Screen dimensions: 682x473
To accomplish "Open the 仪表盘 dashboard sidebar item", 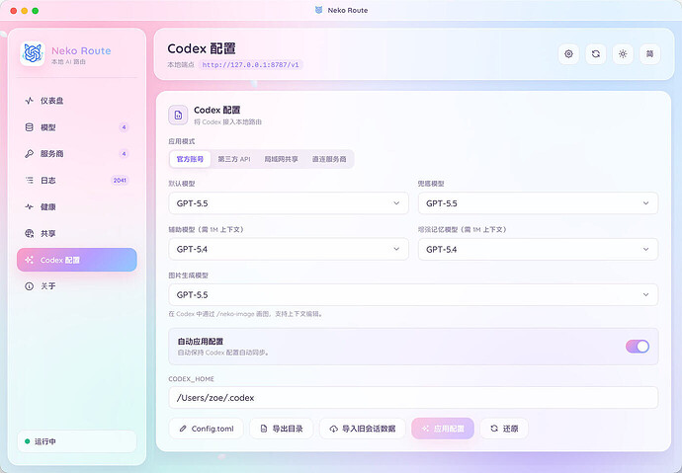I will pyautogui.click(x=77, y=101).
